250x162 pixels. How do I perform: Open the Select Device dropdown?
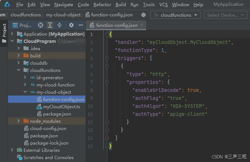(226, 15)
